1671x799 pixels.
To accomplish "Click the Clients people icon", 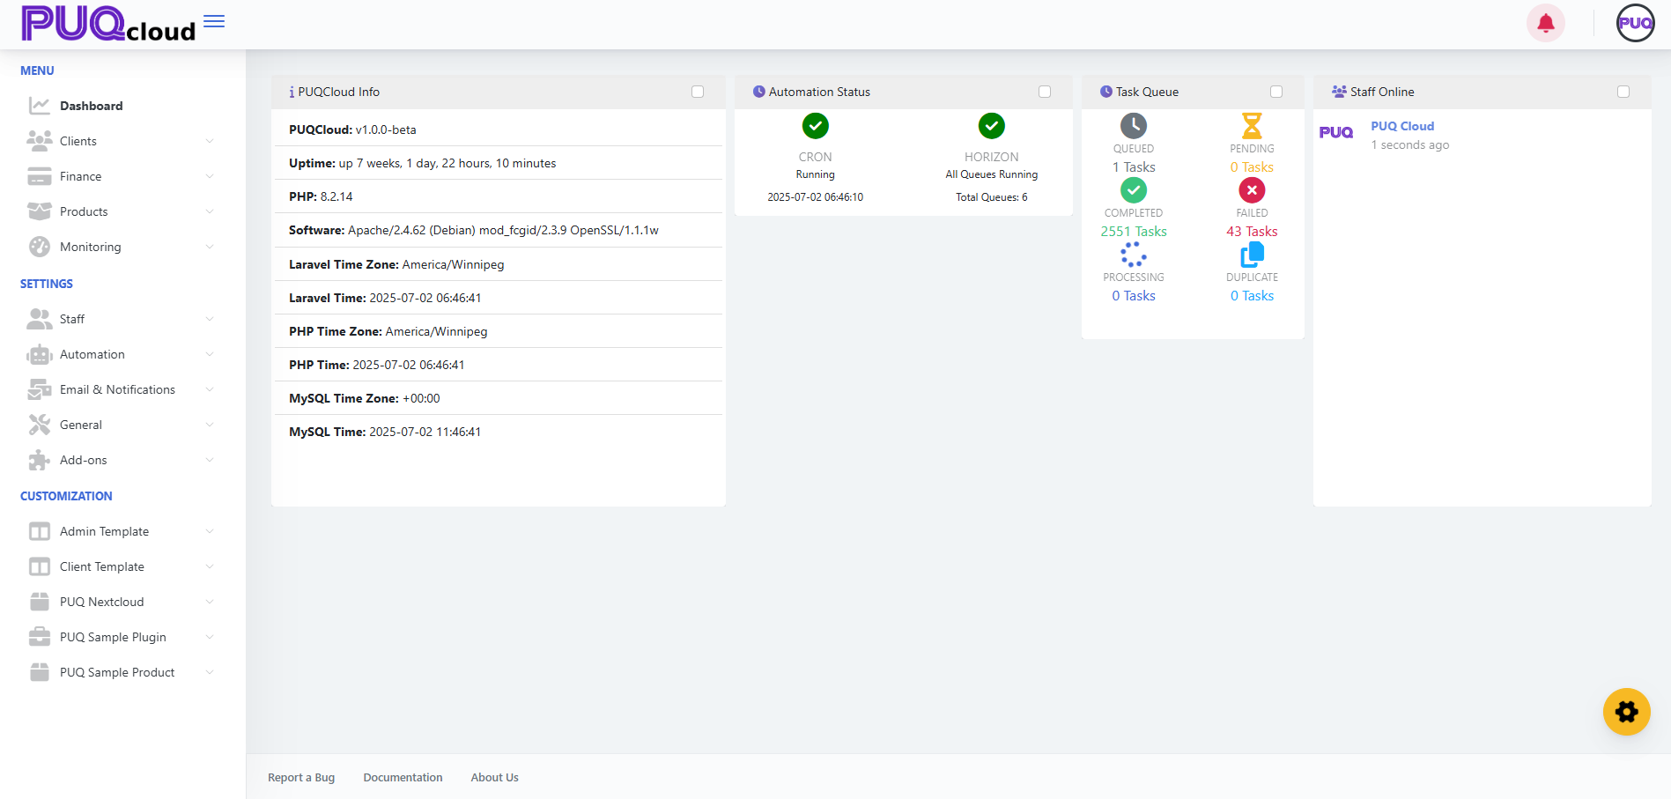I will click(40, 141).
